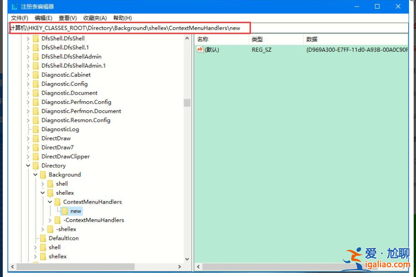Collapse the Directory tree branch
This screenshot has height=277, width=416.
point(28,165)
